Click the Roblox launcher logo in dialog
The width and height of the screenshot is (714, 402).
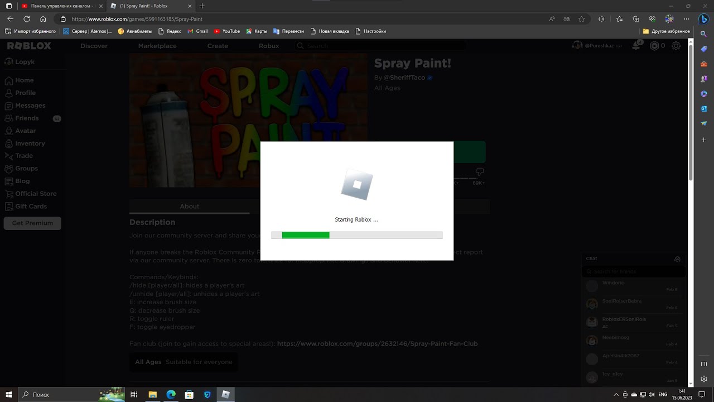357,184
